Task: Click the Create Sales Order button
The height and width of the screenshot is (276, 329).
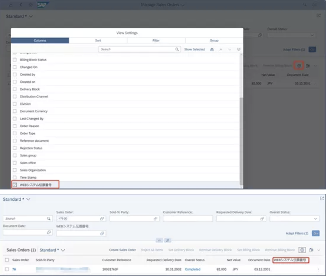Action: 122,250
